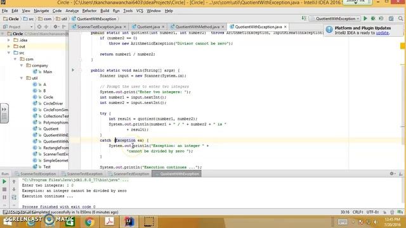Hide Run panel icon at right

tap(400, 174)
